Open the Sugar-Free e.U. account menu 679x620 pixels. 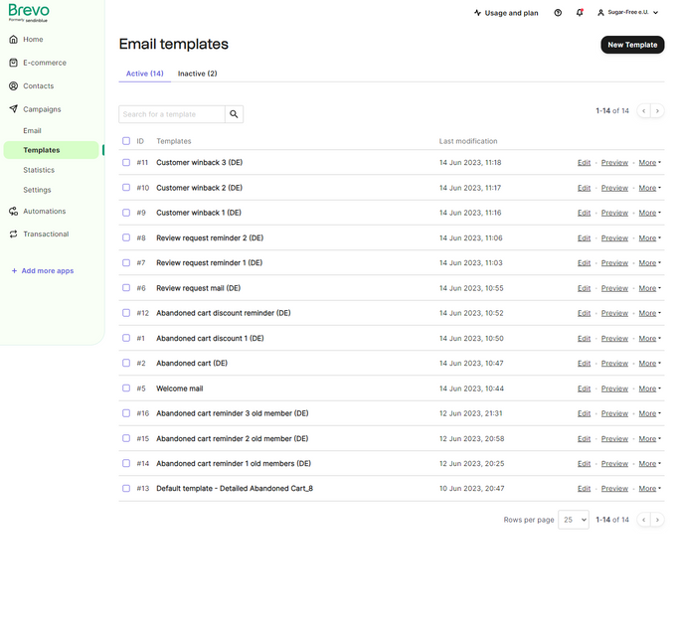(x=628, y=13)
